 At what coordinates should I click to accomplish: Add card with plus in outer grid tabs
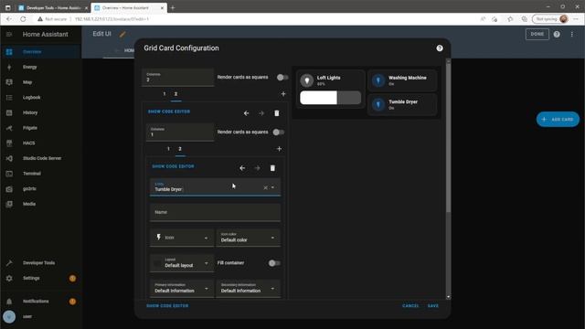283,94
